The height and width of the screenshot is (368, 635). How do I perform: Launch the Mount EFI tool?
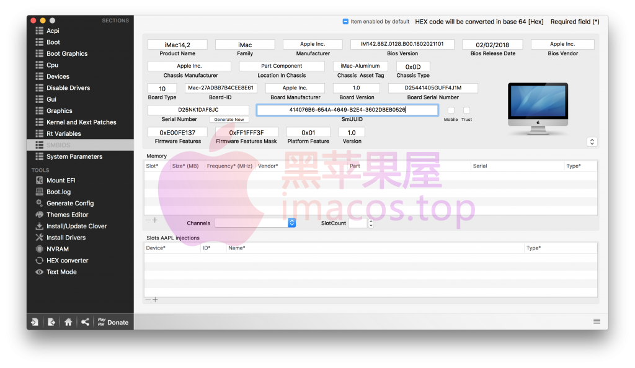(80, 181)
